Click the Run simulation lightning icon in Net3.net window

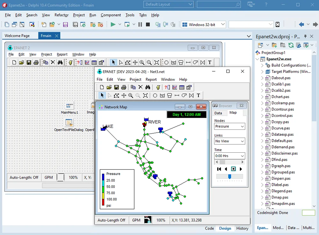158,87
